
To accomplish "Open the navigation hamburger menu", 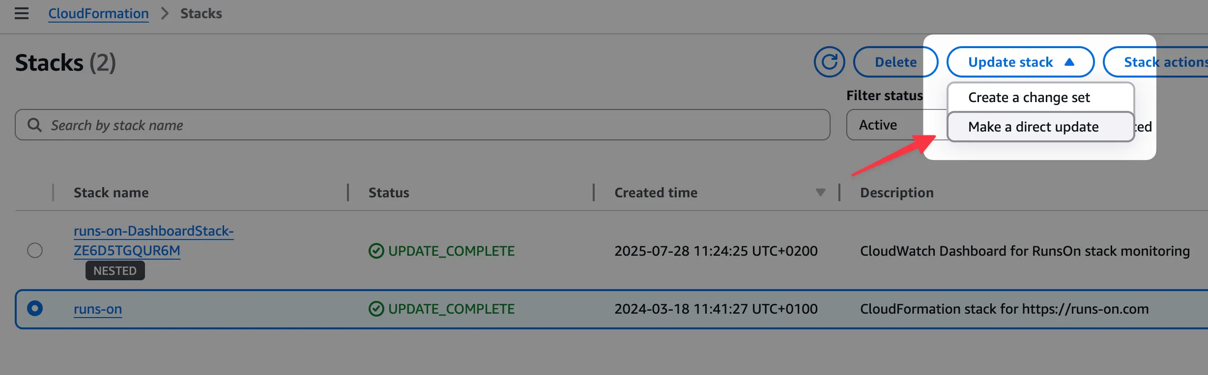I will 22,13.
